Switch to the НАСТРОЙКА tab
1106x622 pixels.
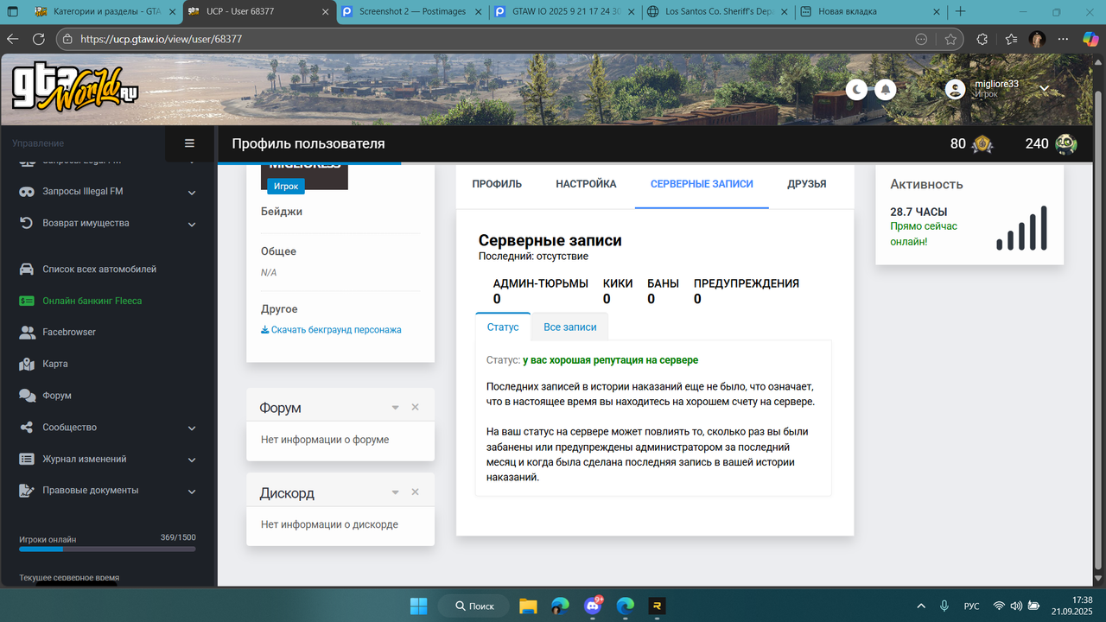[586, 184]
